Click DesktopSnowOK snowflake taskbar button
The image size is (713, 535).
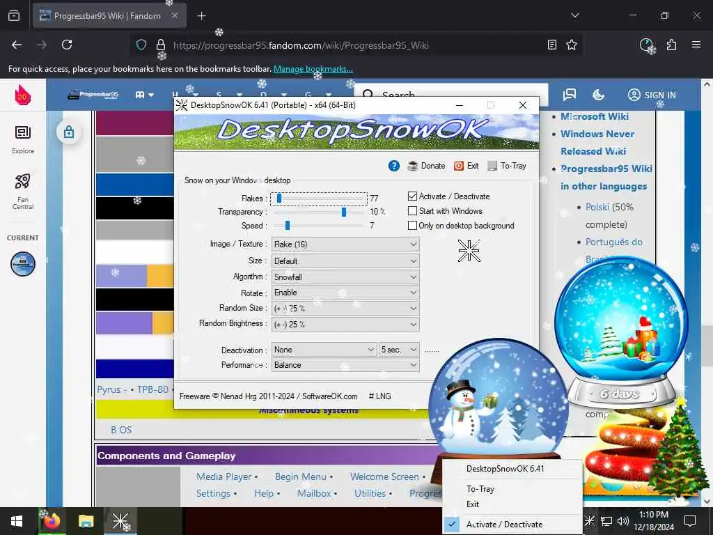click(120, 521)
